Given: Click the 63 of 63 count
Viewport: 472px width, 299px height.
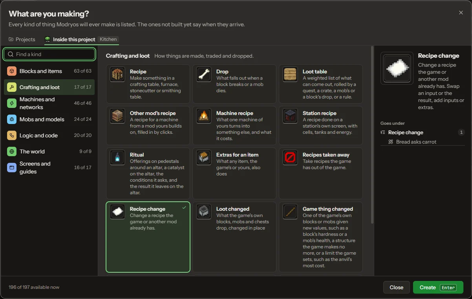Looking at the screenshot, I should click(82, 71).
